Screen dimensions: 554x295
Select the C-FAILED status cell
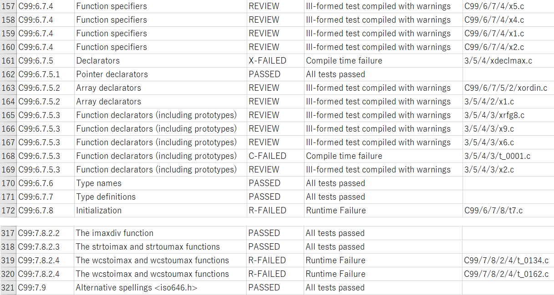pyautogui.click(x=267, y=156)
